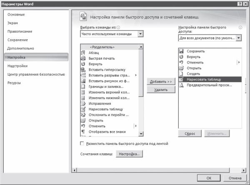Click command list scroll up arrow
250x185 pixels.
pyautogui.click(x=141, y=47)
